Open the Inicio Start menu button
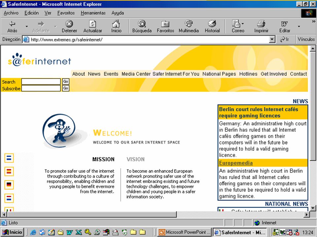The image size is (317, 237). coord(12,232)
